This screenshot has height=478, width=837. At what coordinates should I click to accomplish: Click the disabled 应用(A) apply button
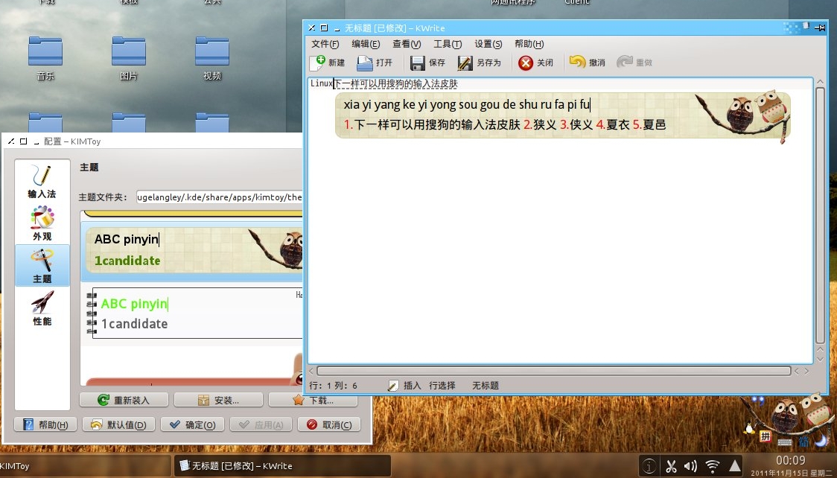261,424
